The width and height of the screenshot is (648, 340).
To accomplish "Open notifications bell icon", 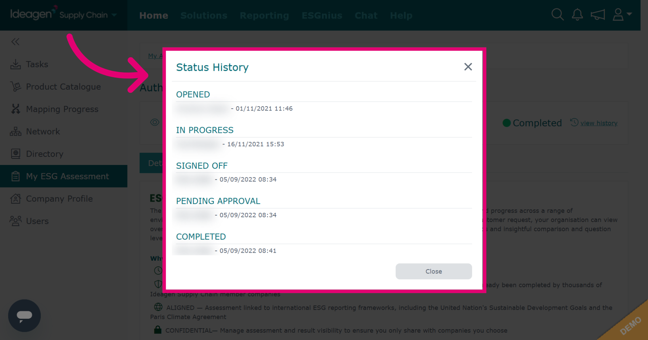I will [x=577, y=15].
